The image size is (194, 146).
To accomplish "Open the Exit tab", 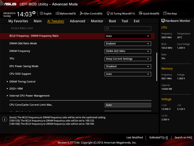I will point(137,21).
